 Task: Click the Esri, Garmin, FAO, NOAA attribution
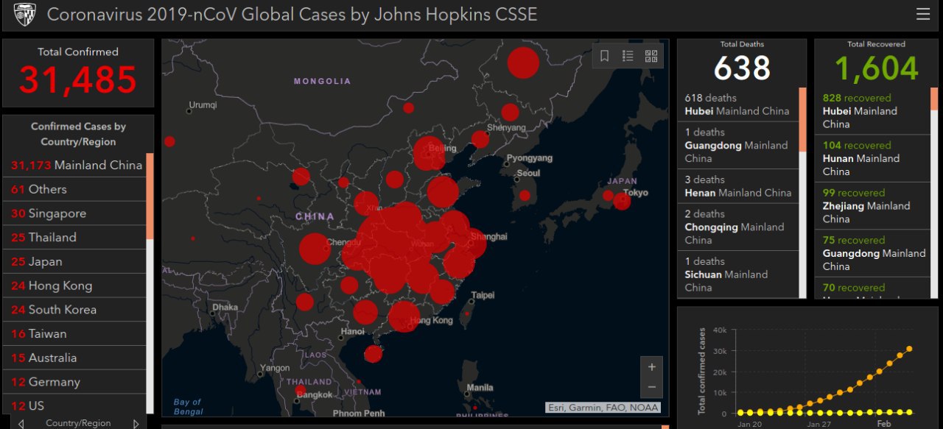603,408
